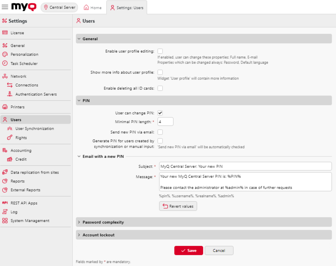The height and width of the screenshot is (266, 336).
Task: Open the hamburger menu
Action: tap(5, 7)
